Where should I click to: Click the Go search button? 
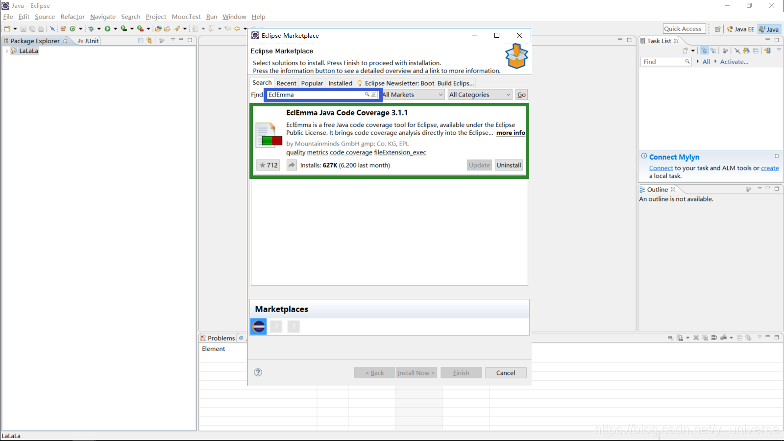click(x=521, y=95)
